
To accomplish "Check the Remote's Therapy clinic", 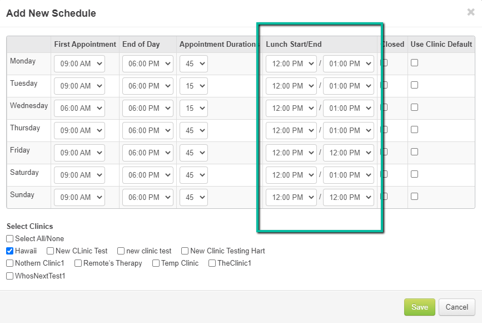I will click(78, 263).
